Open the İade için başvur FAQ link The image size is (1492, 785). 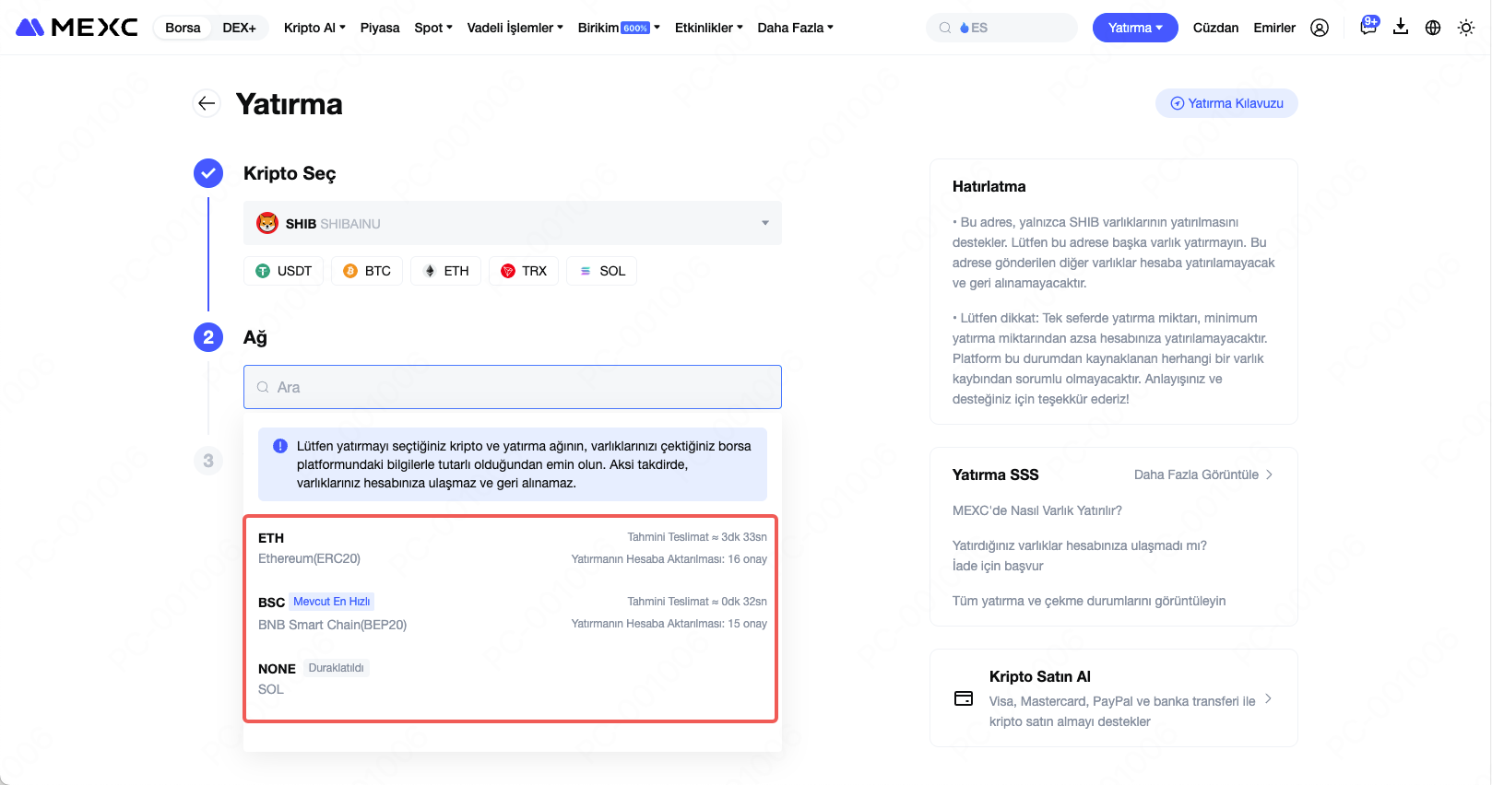click(x=998, y=566)
